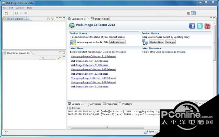Click the fast view icon in status bar

coord(6,132)
